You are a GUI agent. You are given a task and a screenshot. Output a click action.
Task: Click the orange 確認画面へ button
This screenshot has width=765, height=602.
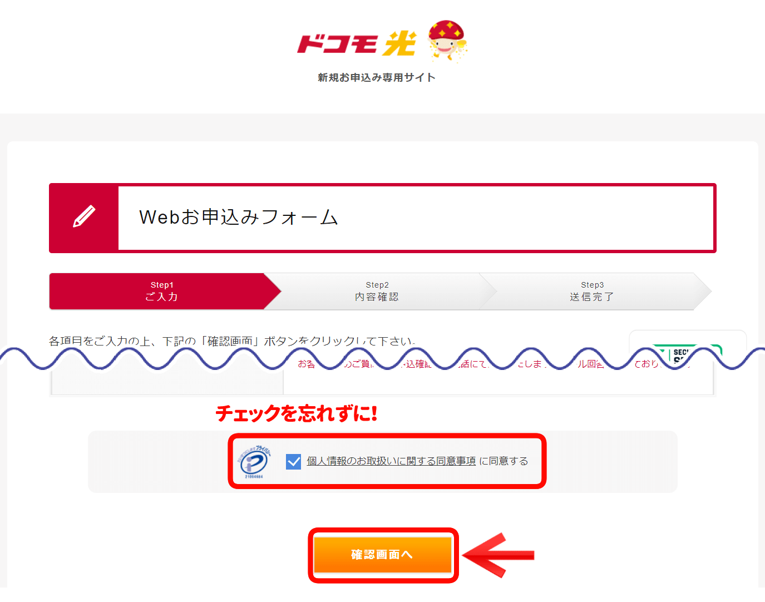[x=383, y=555]
